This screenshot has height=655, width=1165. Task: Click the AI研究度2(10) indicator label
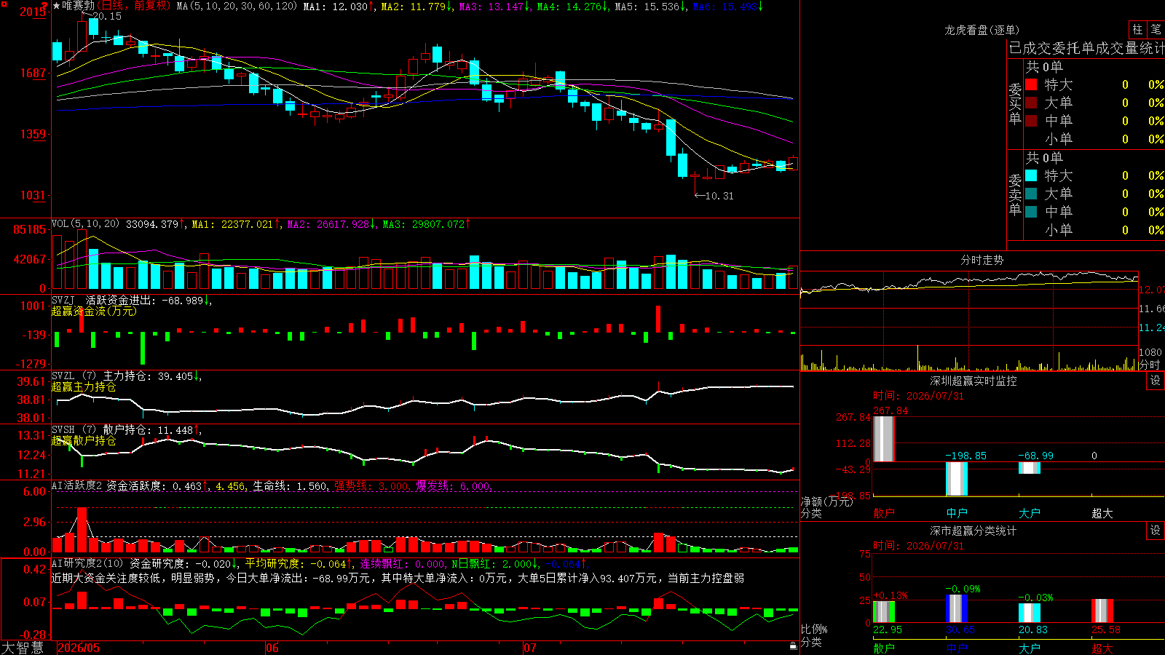pyautogui.click(x=87, y=563)
